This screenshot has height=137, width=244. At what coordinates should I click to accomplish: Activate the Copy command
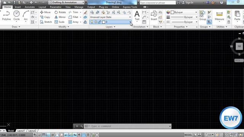click(x=45, y=17)
